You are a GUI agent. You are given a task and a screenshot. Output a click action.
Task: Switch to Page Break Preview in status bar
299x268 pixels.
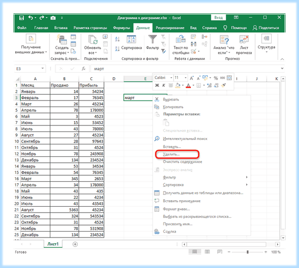(x=220, y=252)
